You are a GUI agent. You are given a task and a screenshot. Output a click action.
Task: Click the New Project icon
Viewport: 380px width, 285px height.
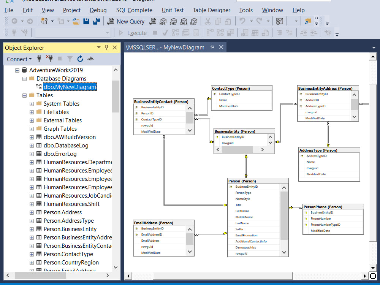click(x=44, y=21)
